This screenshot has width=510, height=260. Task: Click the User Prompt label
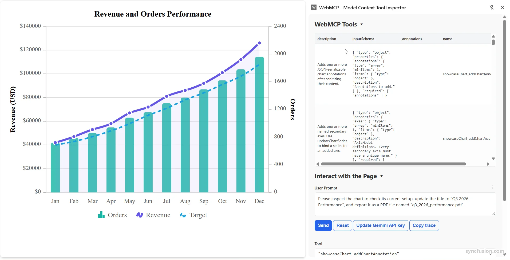(326, 188)
